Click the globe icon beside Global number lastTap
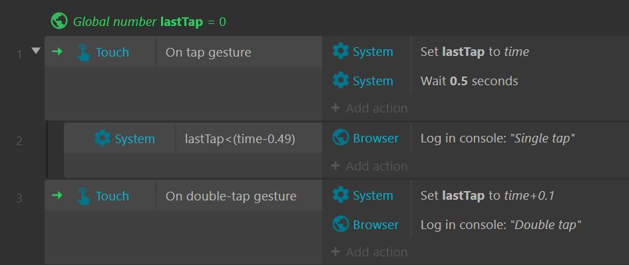629x265 pixels. coord(59,21)
